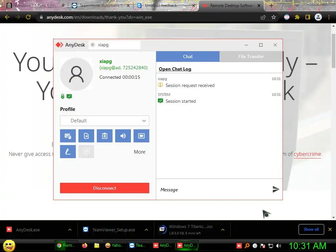Click the Message input field
The image size is (336, 252).
click(x=214, y=190)
